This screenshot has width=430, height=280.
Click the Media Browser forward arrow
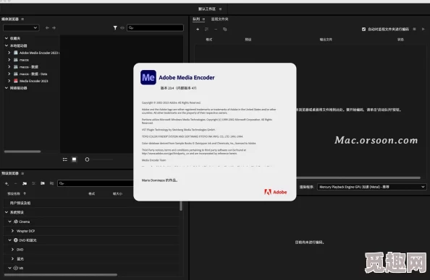tap(54, 28)
